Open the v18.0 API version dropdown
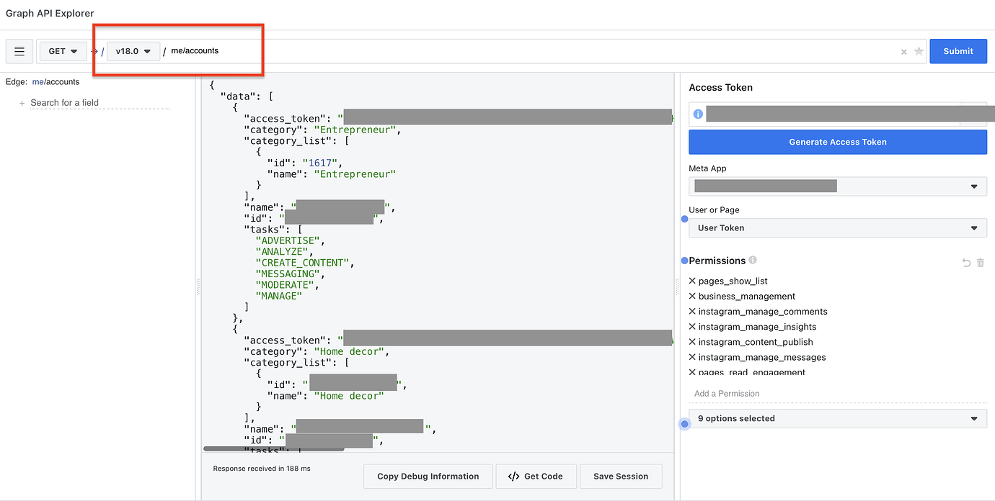Image resolution: width=995 pixels, height=501 pixels. click(132, 51)
